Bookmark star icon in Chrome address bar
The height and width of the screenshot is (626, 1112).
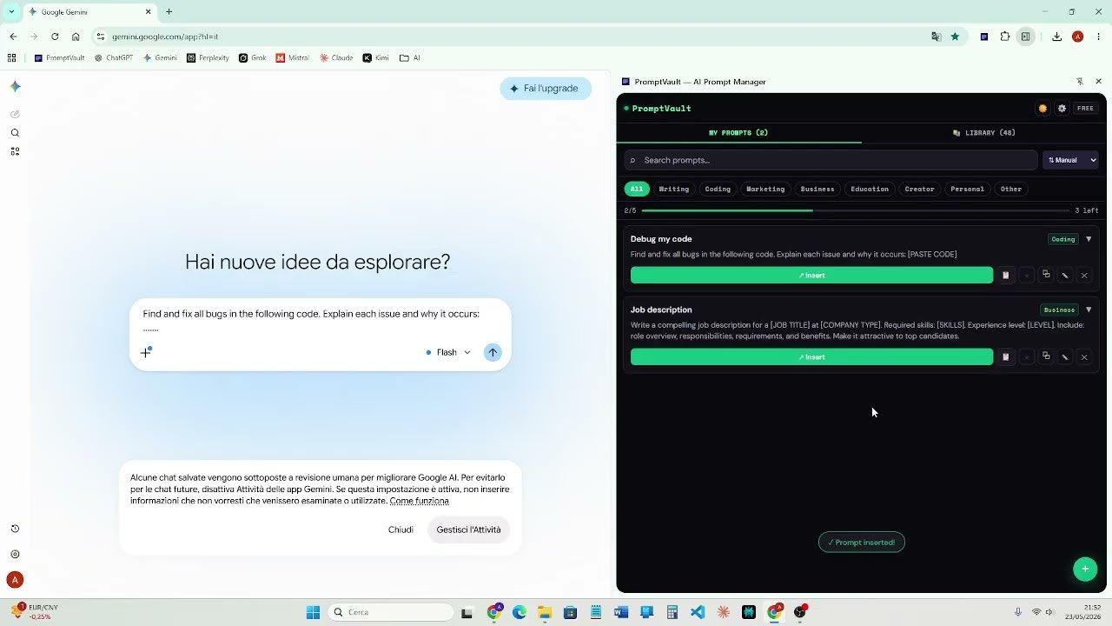[x=955, y=37]
